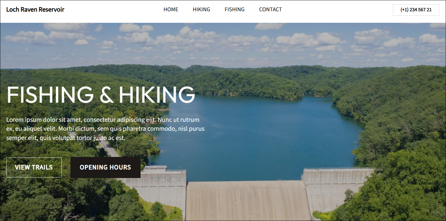
Task: Click the Lorem ipsum hero paragraph text
Action: coord(105,129)
